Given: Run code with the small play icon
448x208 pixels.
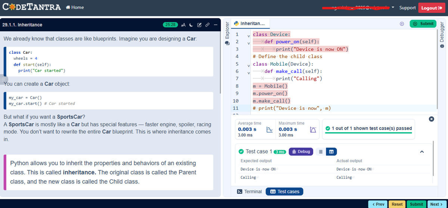Looking at the screenshot, I should (x=402, y=24).
